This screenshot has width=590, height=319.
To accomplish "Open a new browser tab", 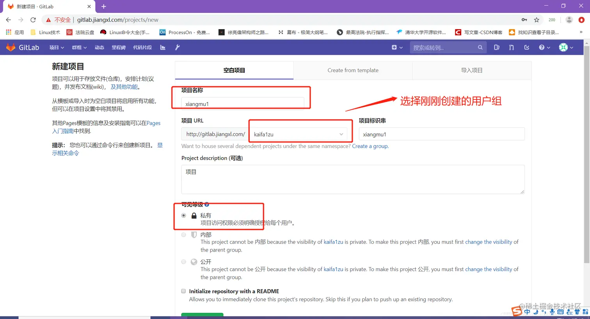I will pyautogui.click(x=103, y=6).
